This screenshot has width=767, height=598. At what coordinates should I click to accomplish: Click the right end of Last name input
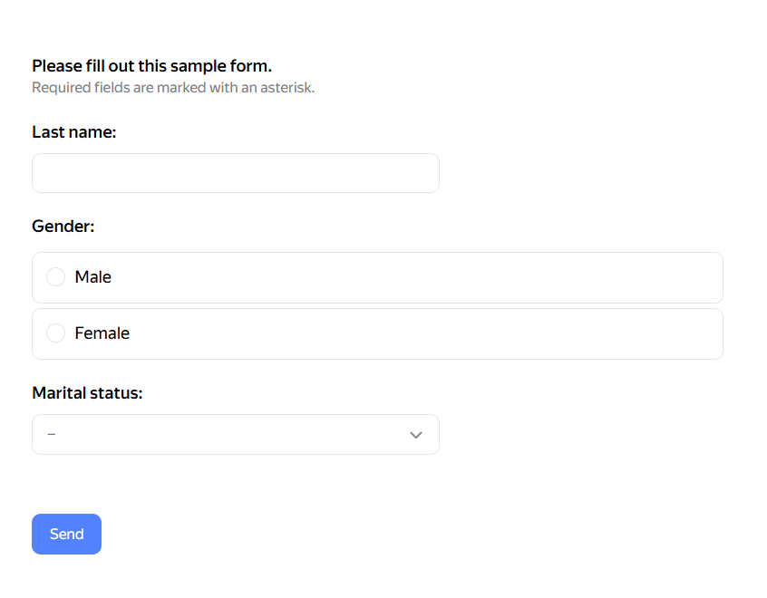[422, 173]
